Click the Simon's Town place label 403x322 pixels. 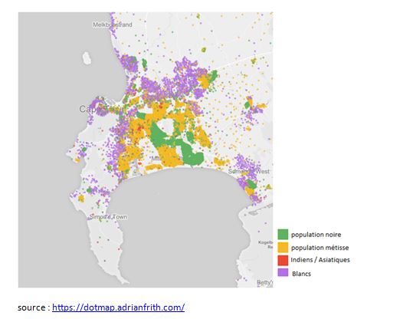[x=108, y=217]
